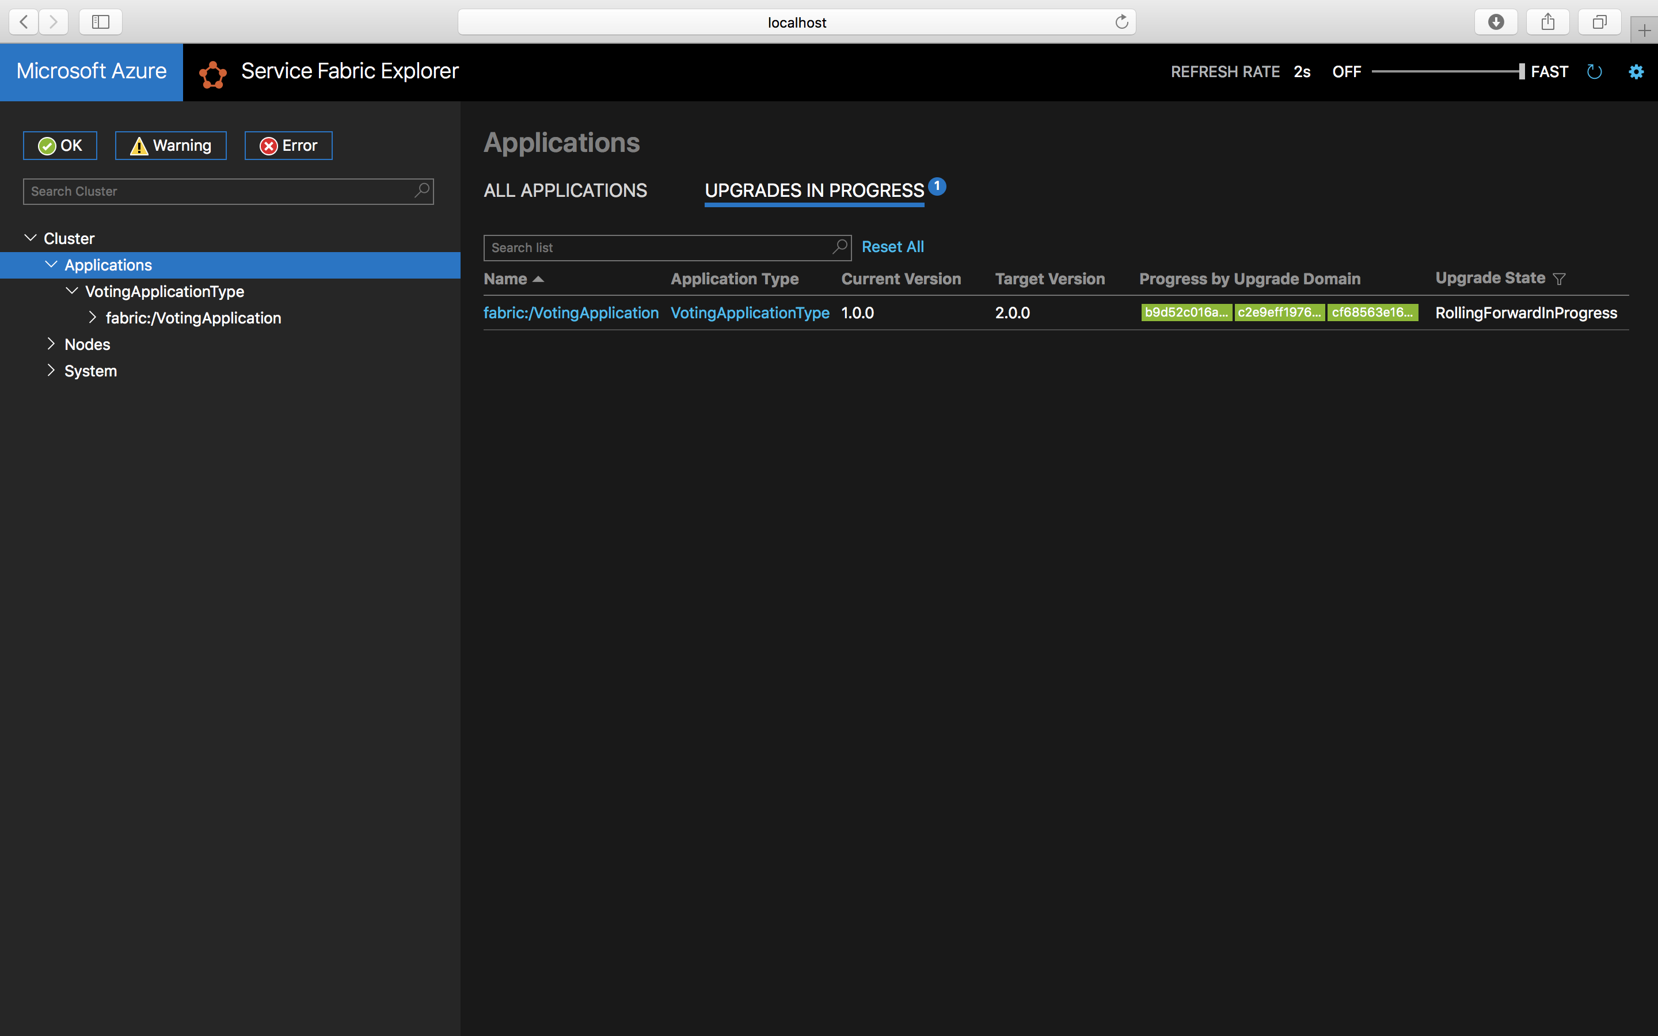1658x1036 pixels.
Task: Expand the System tree item
Action: [x=50, y=371]
